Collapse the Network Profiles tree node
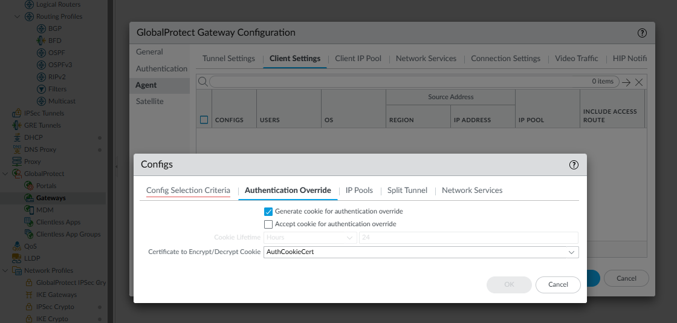Viewport: 677px width, 323px height. click(x=5, y=270)
